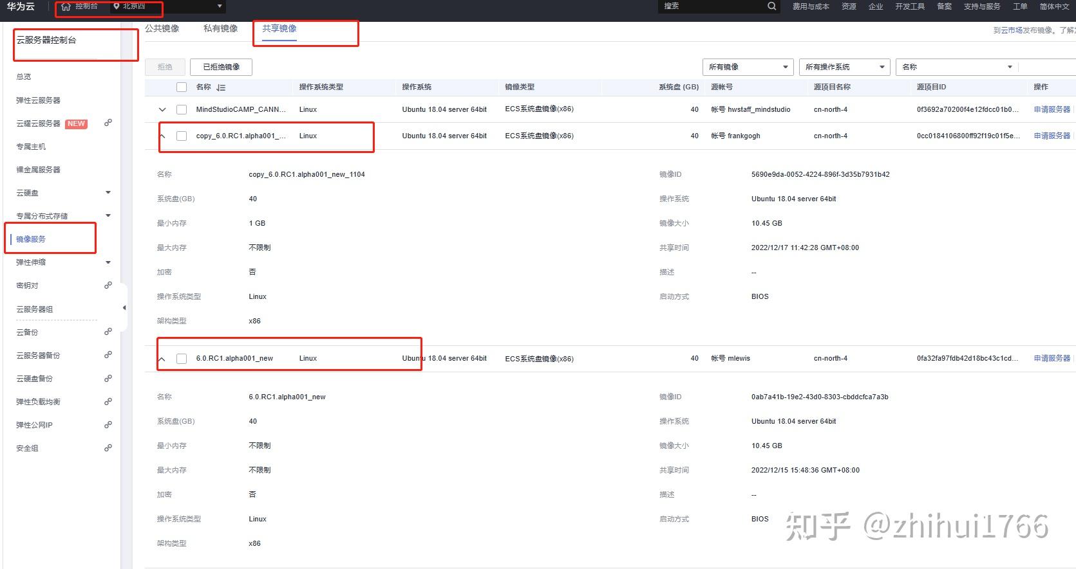Click the link icon next to 弹性公网IP
This screenshot has height=569, width=1076.
pyautogui.click(x=108, y=424)
